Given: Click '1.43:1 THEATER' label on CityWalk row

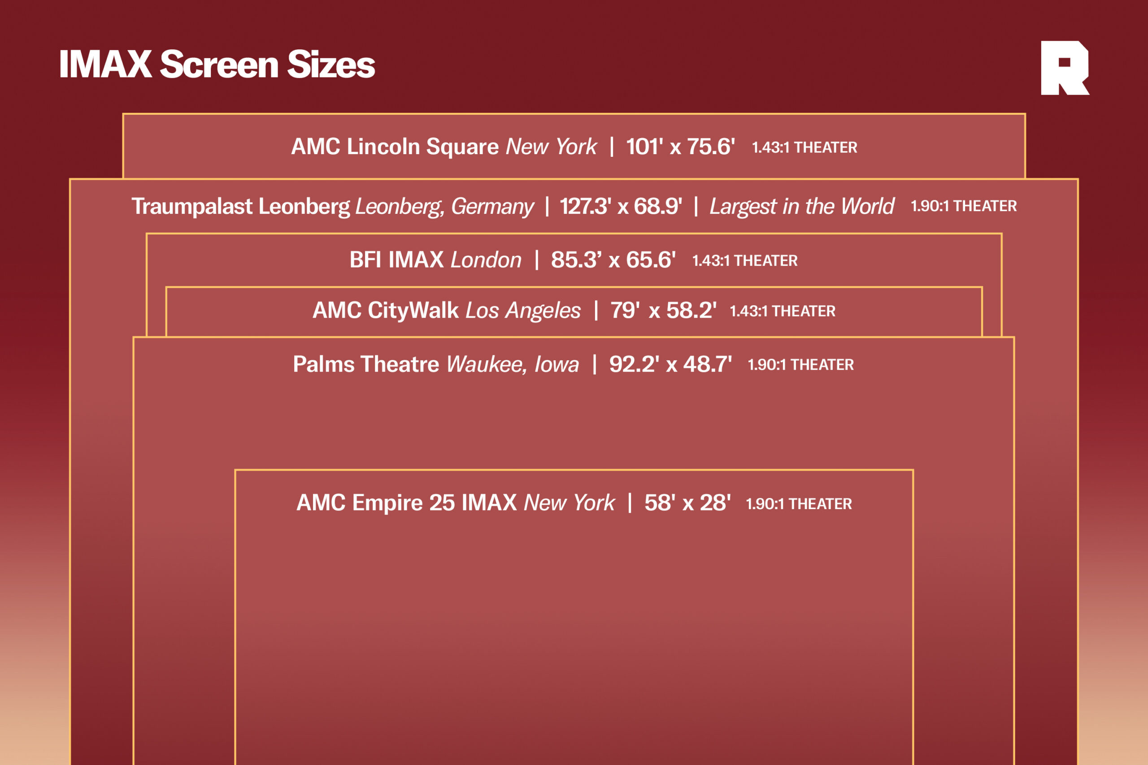Looking at the screenshot, I should click(783, 311).
